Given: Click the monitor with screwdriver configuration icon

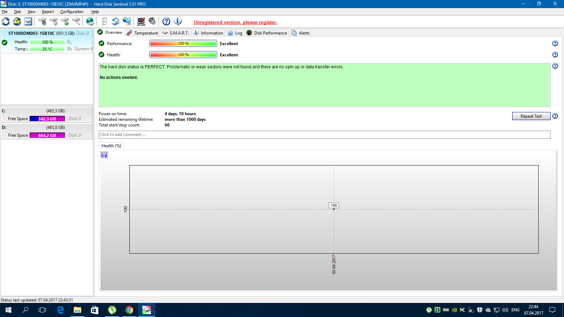Looking at the screenshot, I should 141,21.
